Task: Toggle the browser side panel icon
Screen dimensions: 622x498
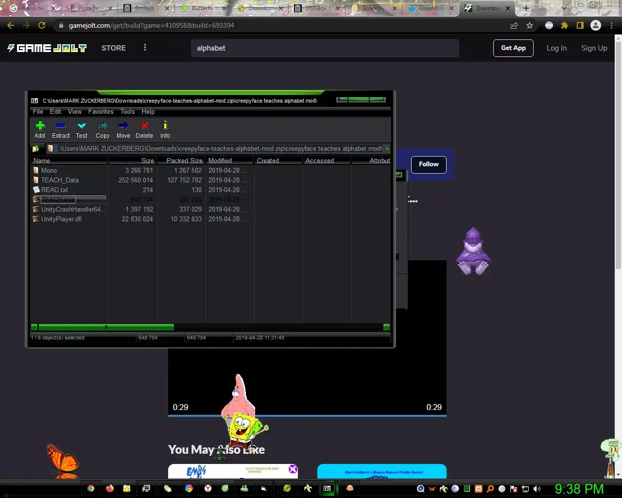Action: pos(580,25)
